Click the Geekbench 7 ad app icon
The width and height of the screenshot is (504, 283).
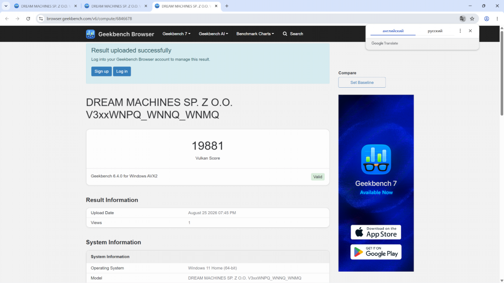376,159
